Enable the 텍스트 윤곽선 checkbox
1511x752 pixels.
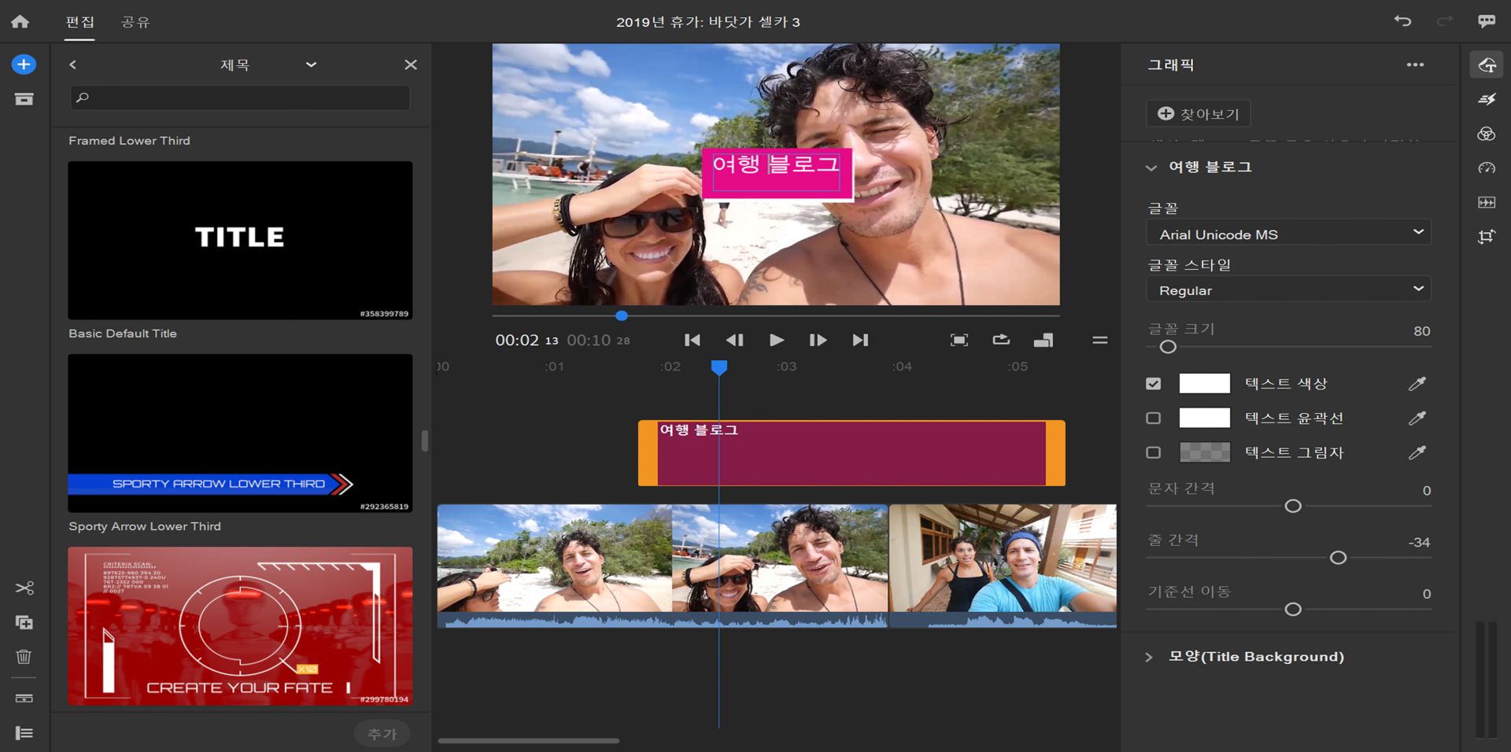pyautogui.click(x=1154, y=418)
